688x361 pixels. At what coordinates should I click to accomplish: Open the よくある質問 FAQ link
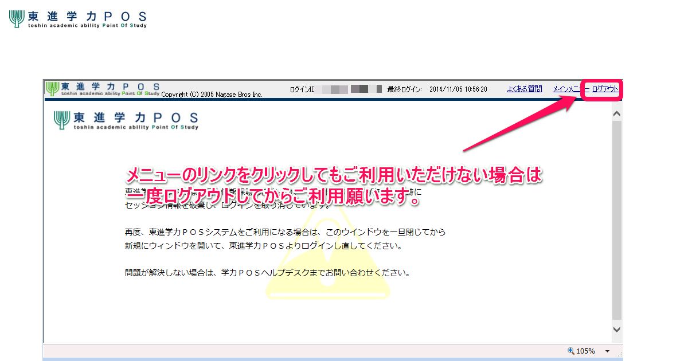coord(525,89)
